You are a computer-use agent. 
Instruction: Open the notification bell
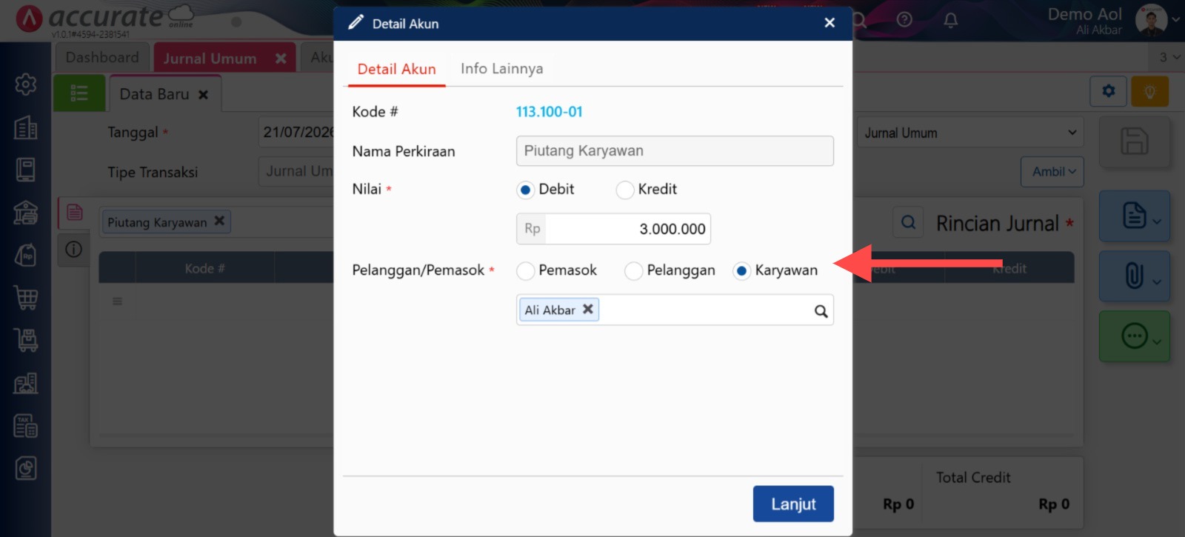pos(951,20)
